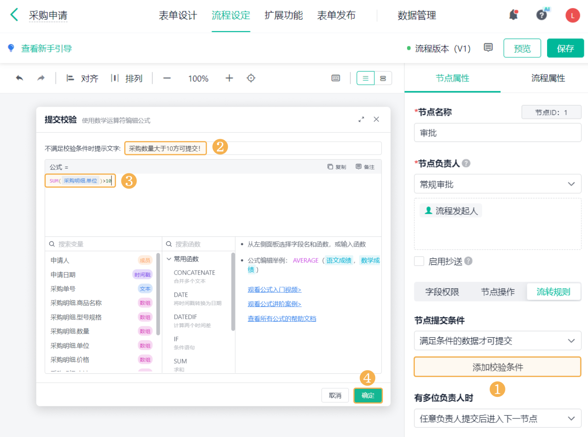Open the keyboard shortcuts icon
This screenshot has width=588, height=437.
coord(336,78)
